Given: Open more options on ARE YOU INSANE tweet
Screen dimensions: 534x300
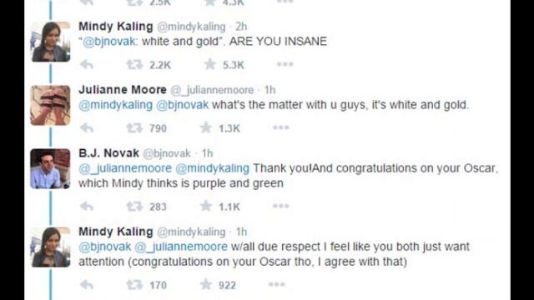Looking at the screenshot, I should (285, 64).
